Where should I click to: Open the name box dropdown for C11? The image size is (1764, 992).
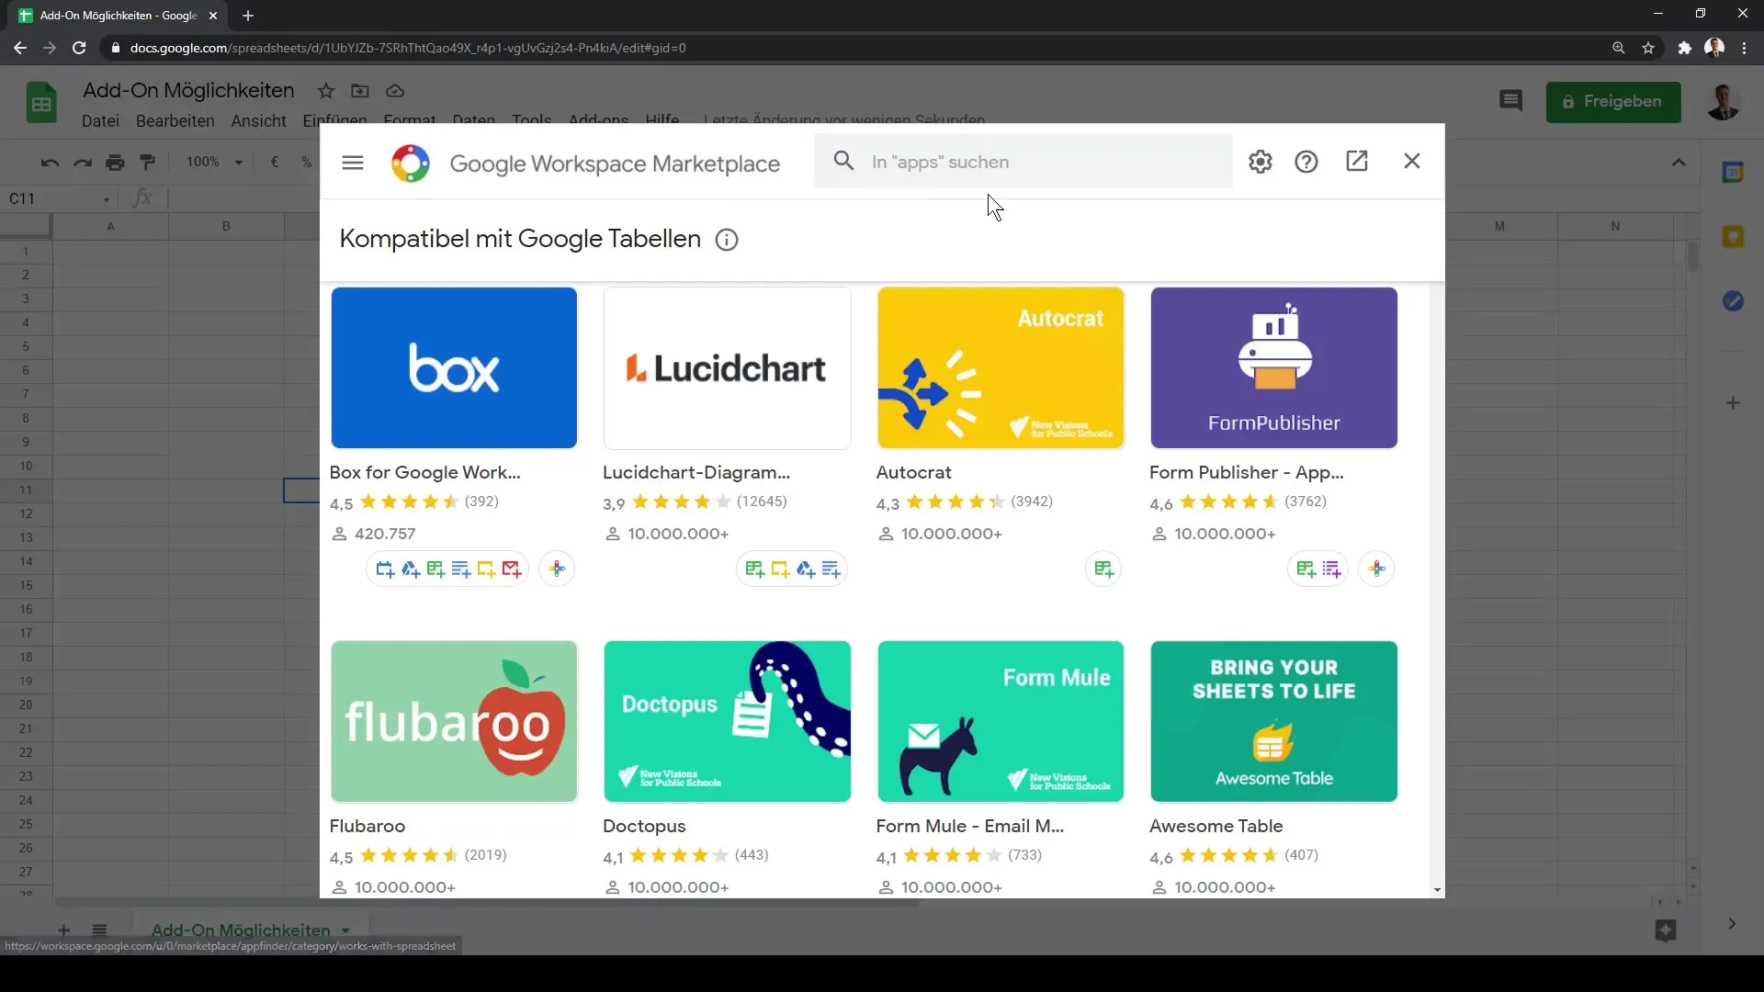107,199
